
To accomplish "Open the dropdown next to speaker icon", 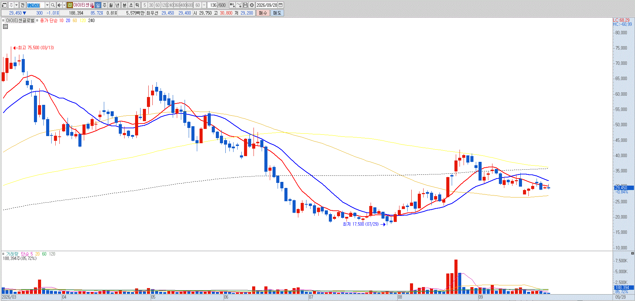I will [x=64, y=5].
